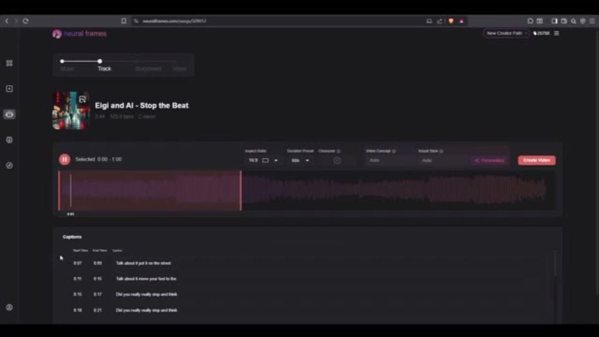The width and height of the screenshot is (599, 337).
Task: Click the browser back button
Action: point(7,21)
